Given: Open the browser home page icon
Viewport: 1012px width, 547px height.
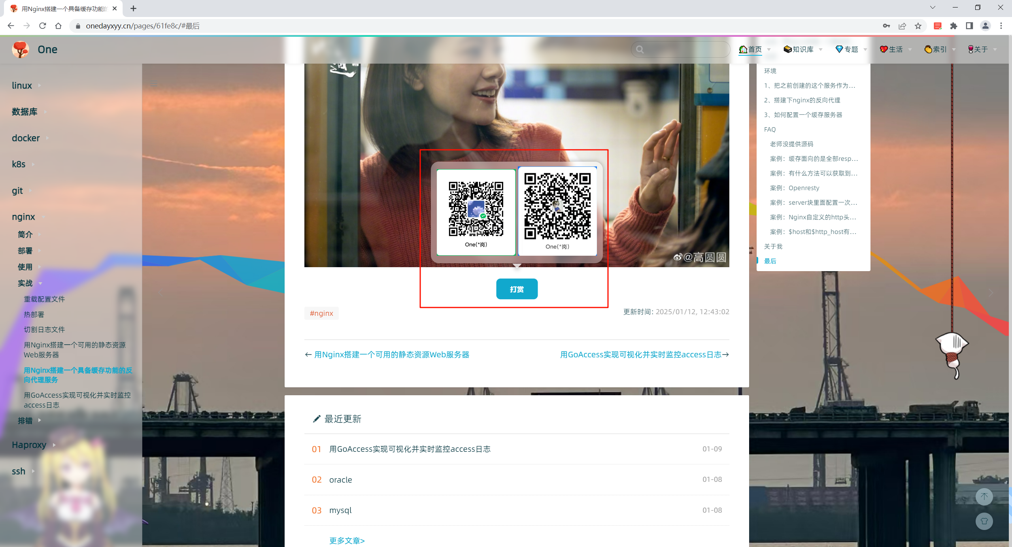Looking at the screenshot, I should [58, 26].
